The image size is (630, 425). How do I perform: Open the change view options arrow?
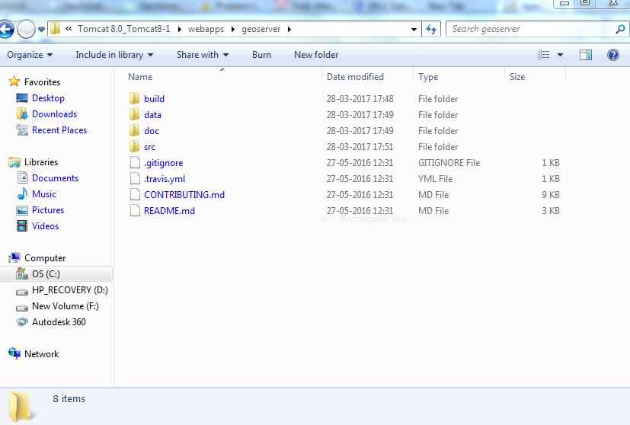click(x=561, y=55)
